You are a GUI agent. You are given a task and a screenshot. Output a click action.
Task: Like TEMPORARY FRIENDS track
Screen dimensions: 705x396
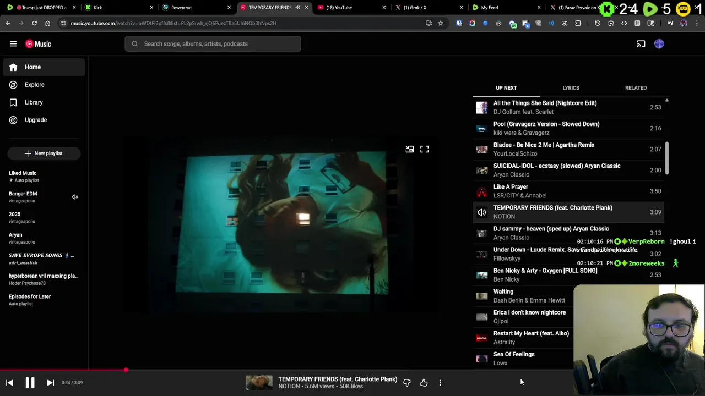(424, 383)
